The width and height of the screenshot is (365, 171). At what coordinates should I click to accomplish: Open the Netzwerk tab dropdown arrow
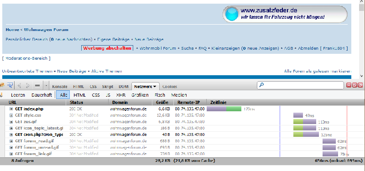point(155,87)
